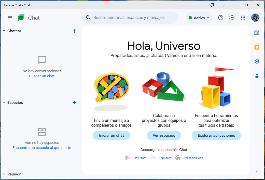The height and width of the screenshot is (180, 265).
Task: Open Google Tasks side panel
Action: pyautogui.click(x=257, y=61)
